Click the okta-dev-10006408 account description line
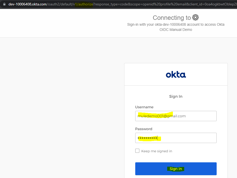Viewport: 237px width, 178px height. pyautogui.click(x=176, y=24)
